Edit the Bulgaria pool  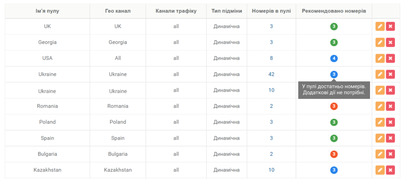pyautogui.click(x=380, y=154)
